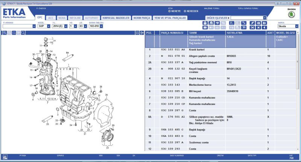Click the ETKA Parts Information logo
Image resolution: width=301 pixels, height=162 pixels.
14,13
